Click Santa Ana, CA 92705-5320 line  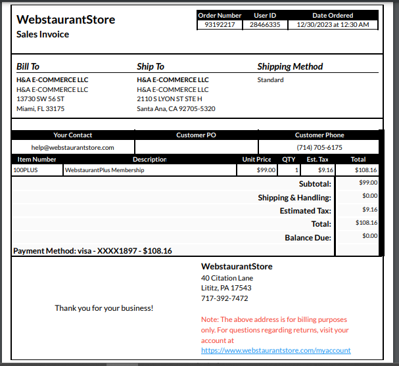click(176, 109)
